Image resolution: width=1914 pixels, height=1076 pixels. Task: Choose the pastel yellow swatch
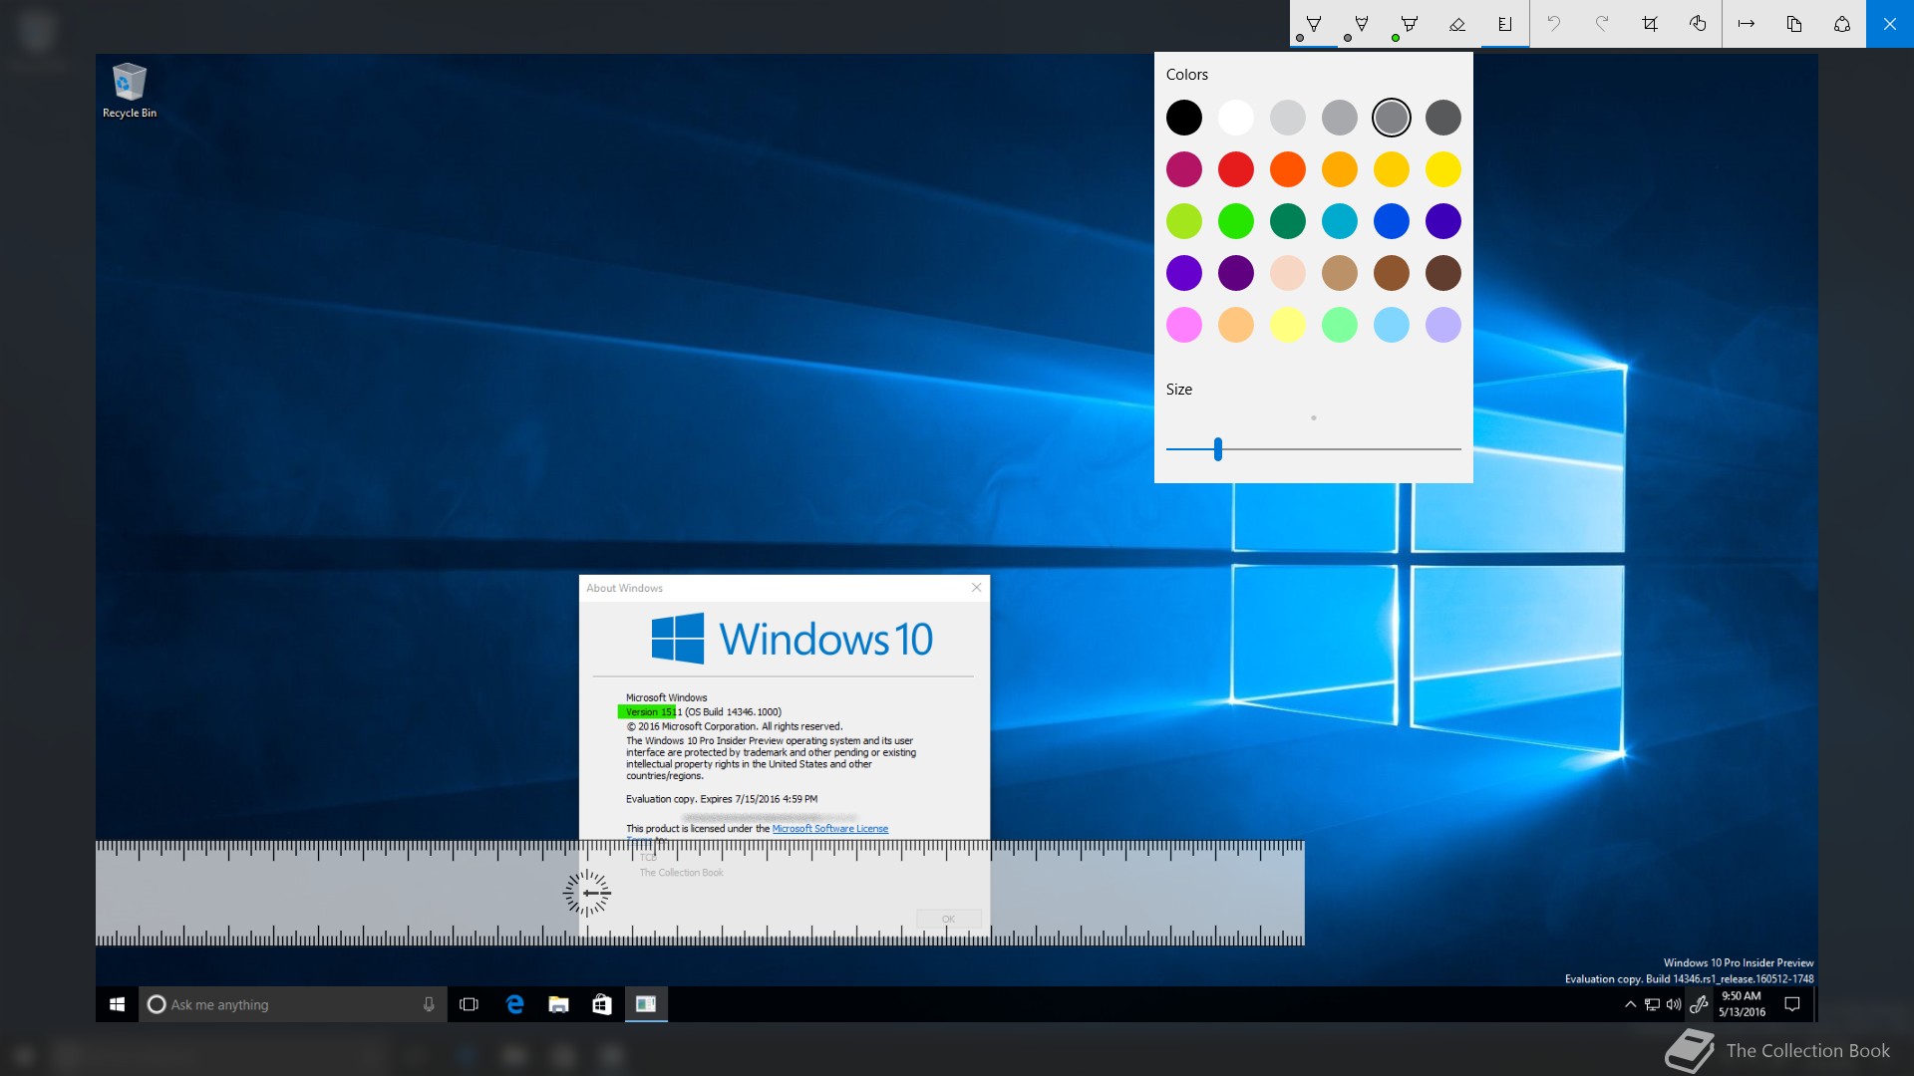point(1288,325)
